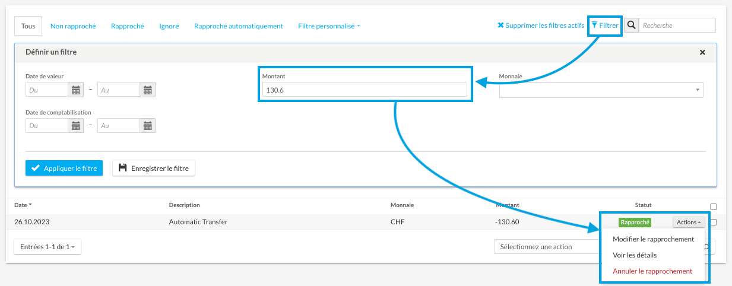Click the Description column header

click(185, 205)
